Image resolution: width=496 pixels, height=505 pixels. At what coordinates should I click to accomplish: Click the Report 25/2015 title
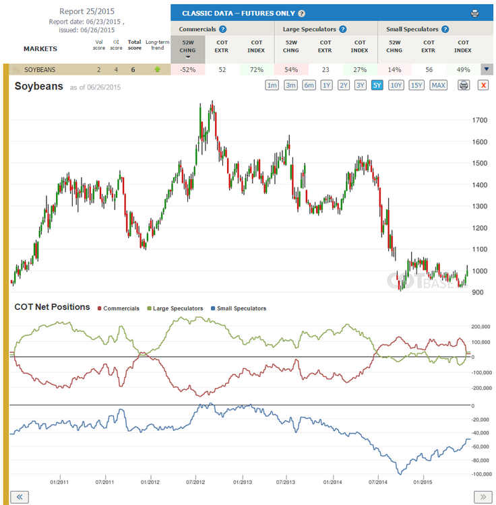pyautogui.click(x=87, y=11)
